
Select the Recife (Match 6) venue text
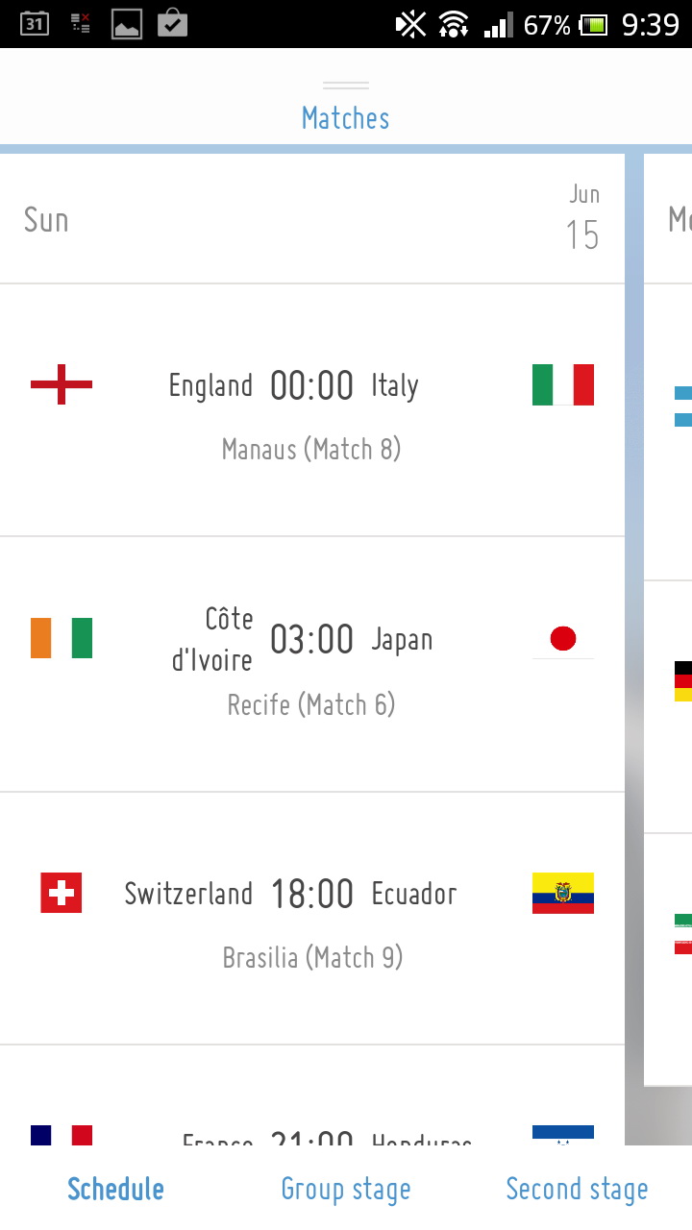[x=311, y=704]
